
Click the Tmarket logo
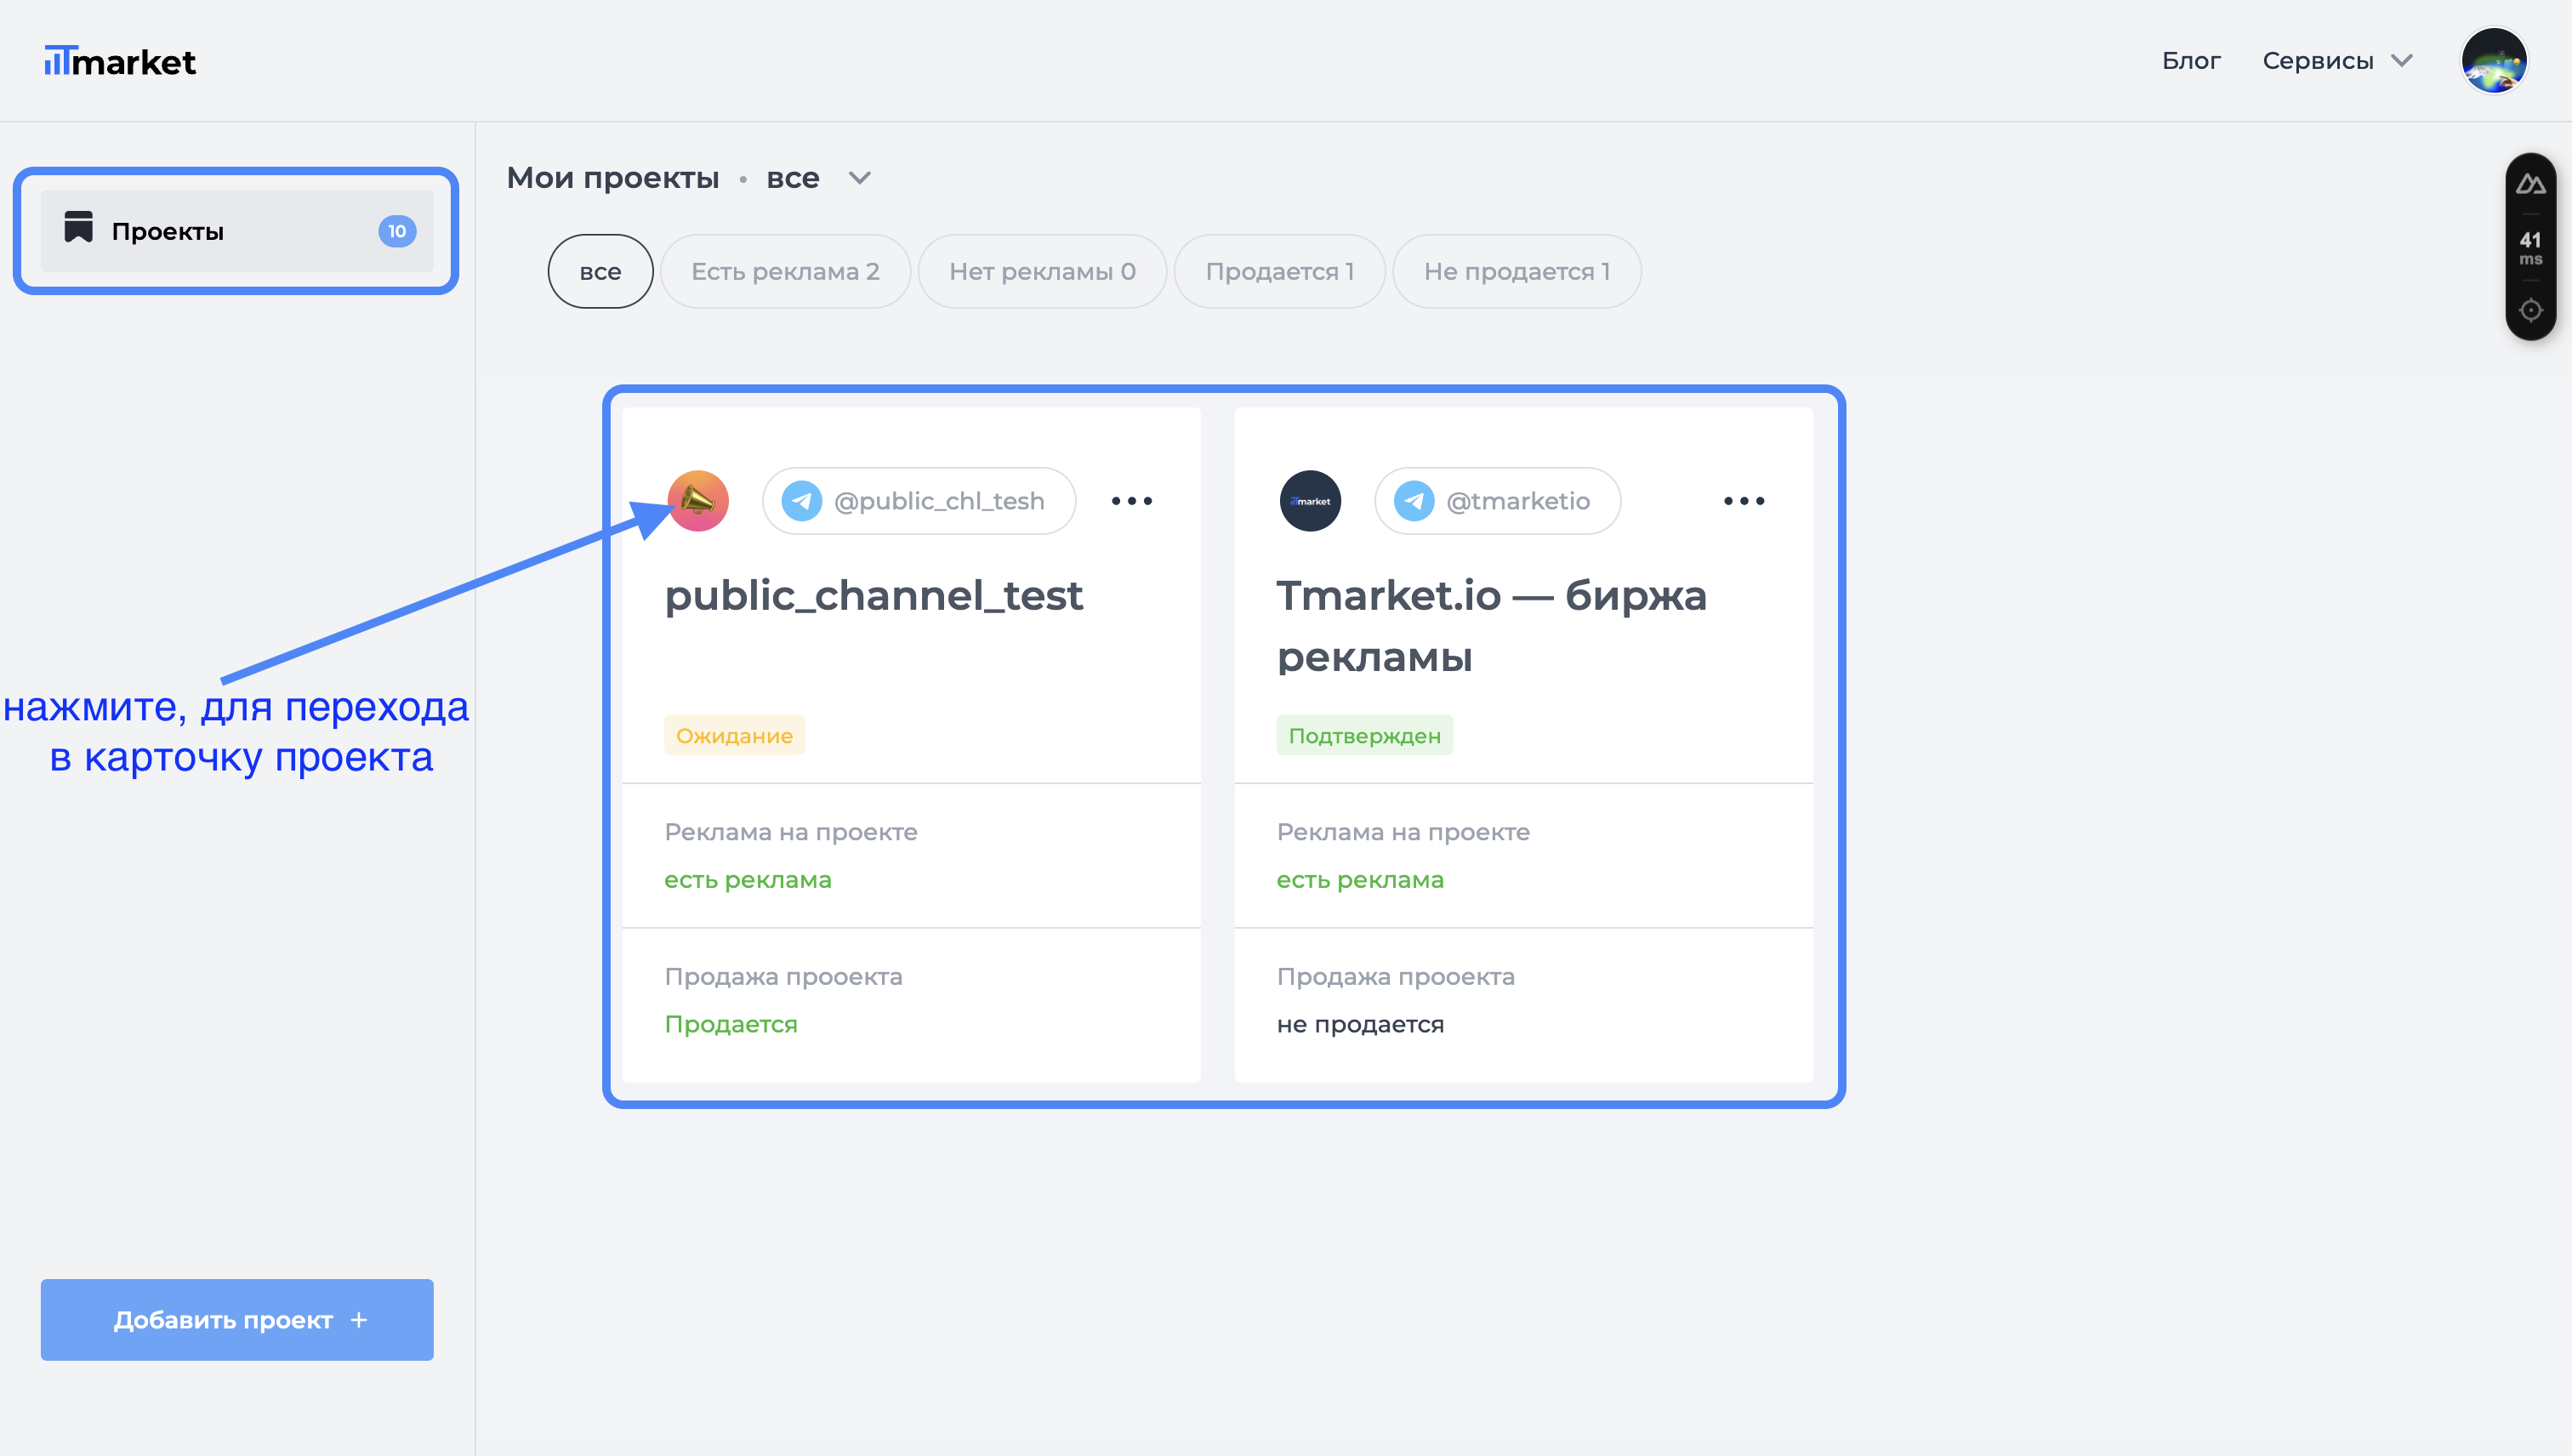click(x=120, y=61)
